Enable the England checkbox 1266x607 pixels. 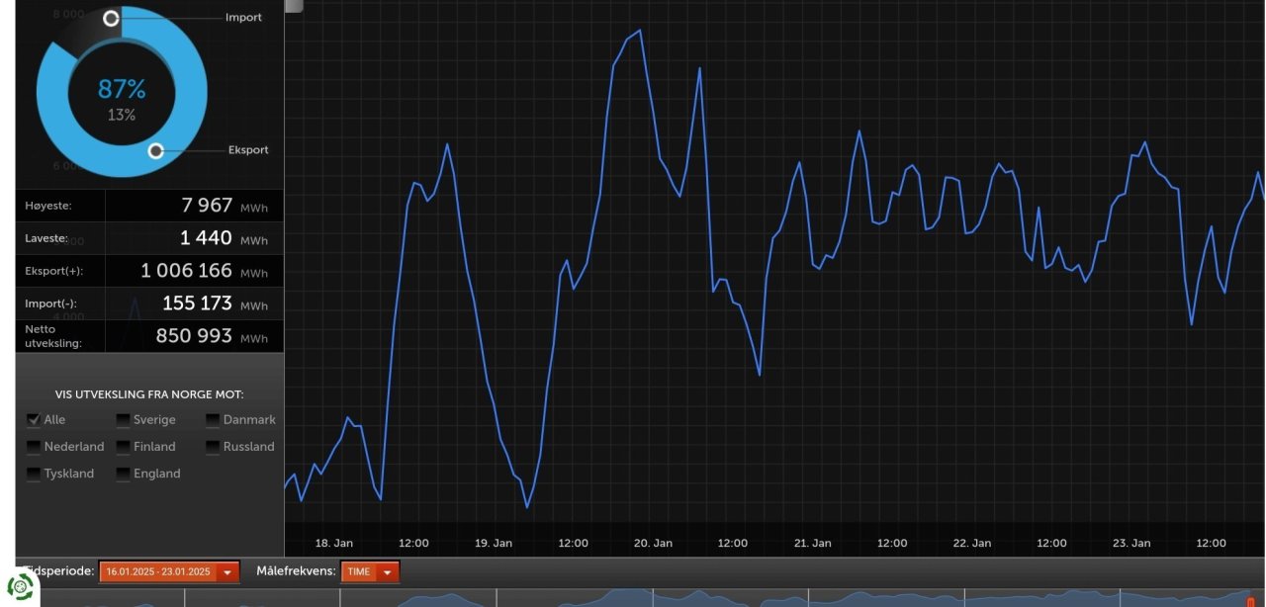(123, 474)
